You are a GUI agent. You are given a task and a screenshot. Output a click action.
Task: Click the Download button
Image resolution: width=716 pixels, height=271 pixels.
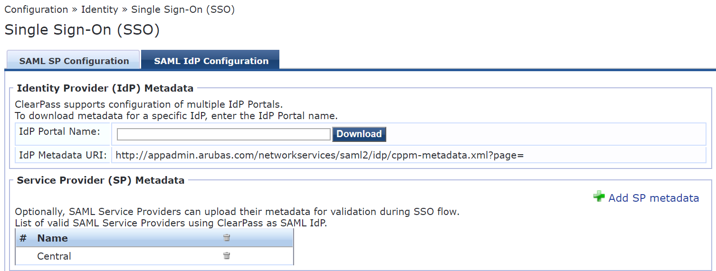coord(359,134)
